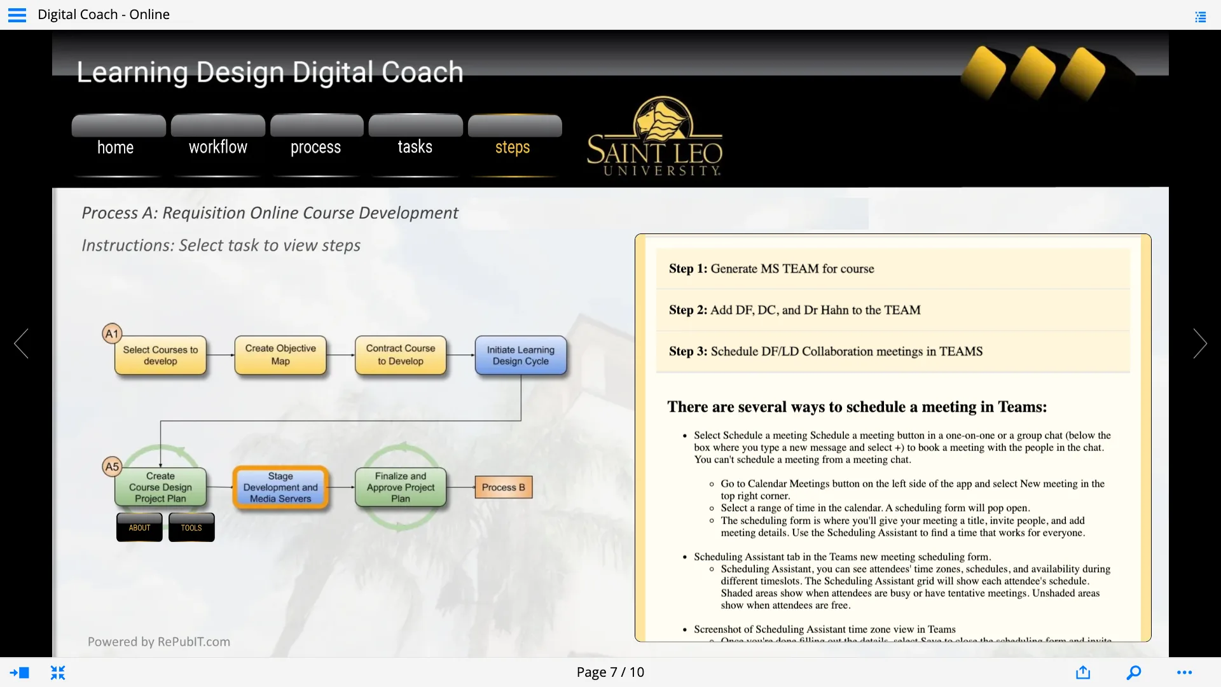This screenshot has height=687, width=1221.
Task: Click the exit fullscreen shrink icon
Action: coord(58,672)
